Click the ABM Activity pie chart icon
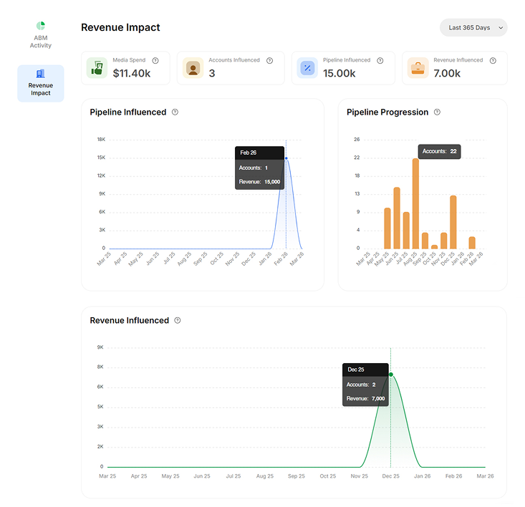Screen dimensions: 525x507 41,26
